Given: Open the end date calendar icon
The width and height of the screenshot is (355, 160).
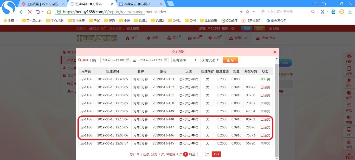Looking at the screenshot, I should pos(166,60).
